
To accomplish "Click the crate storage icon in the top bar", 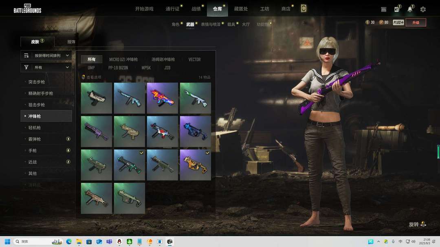I will tap(384, 9).
